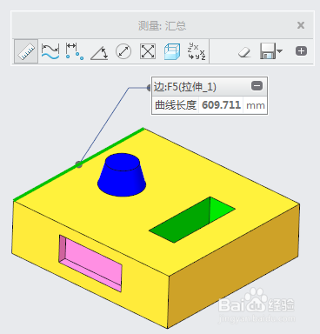
Task: Select the 609.711 curve length value
Action: tap(221, 104)
